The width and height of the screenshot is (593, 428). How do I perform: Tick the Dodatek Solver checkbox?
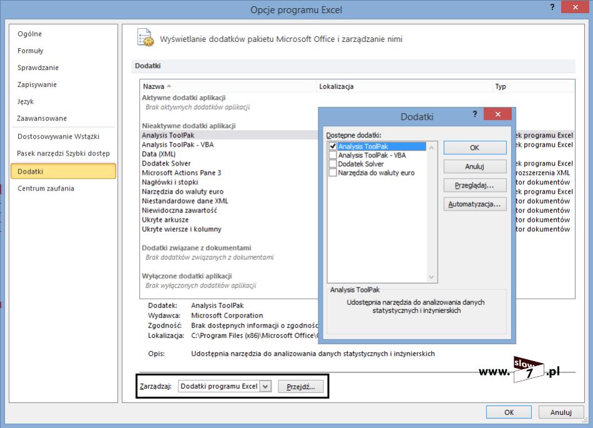point(333,164)
